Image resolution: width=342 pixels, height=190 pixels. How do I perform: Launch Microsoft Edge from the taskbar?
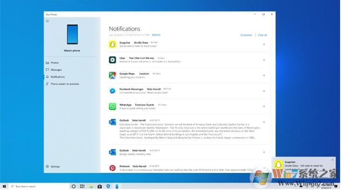point(108,186)
